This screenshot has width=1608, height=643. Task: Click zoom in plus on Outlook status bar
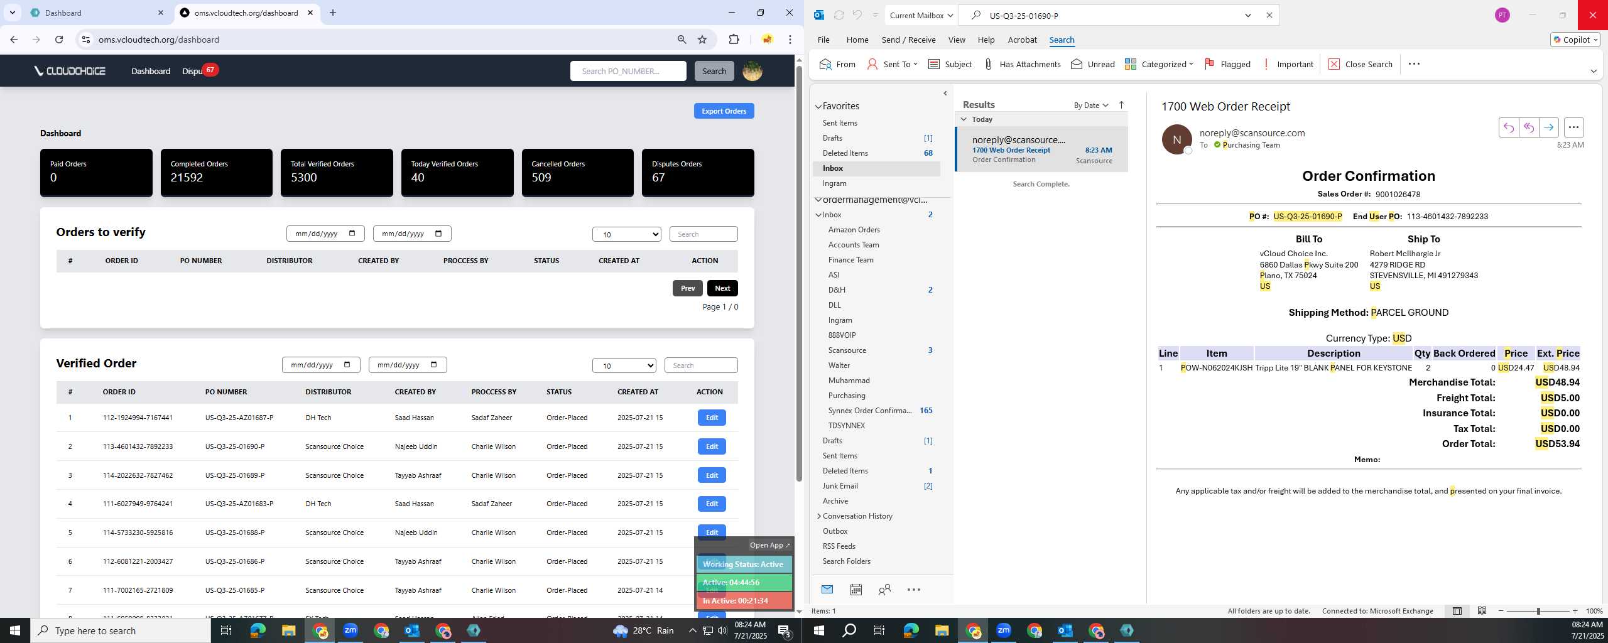1575,611
